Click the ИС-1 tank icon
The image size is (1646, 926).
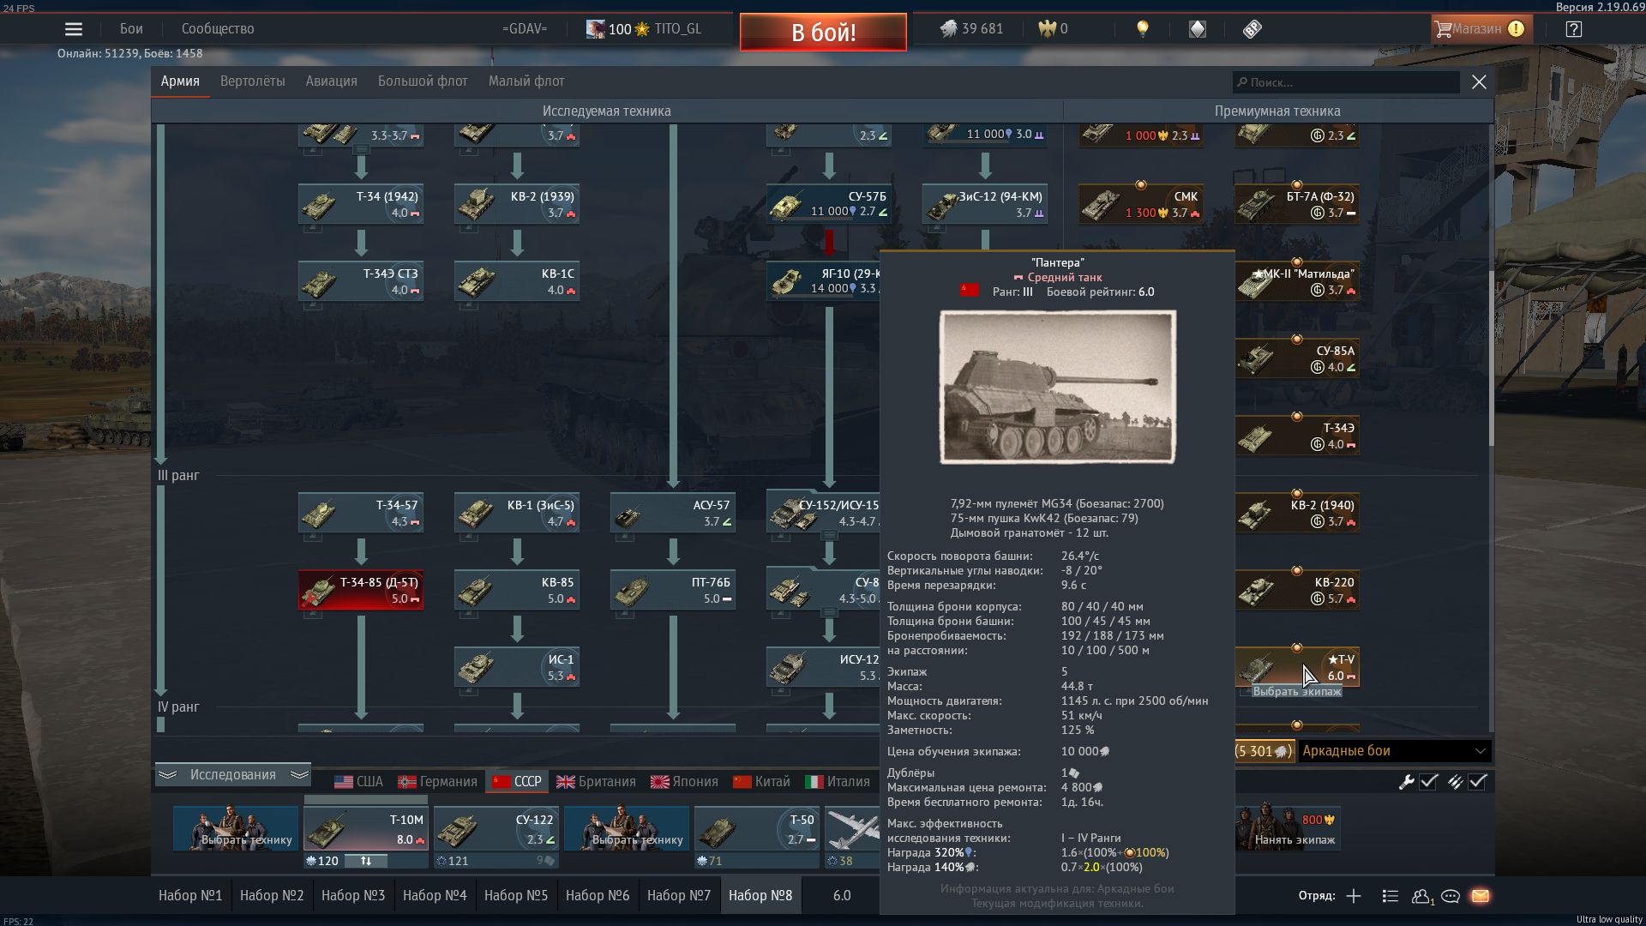tap(475, 667)
